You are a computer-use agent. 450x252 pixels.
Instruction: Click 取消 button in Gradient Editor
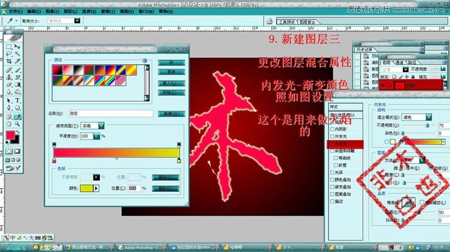coord(171,72)
